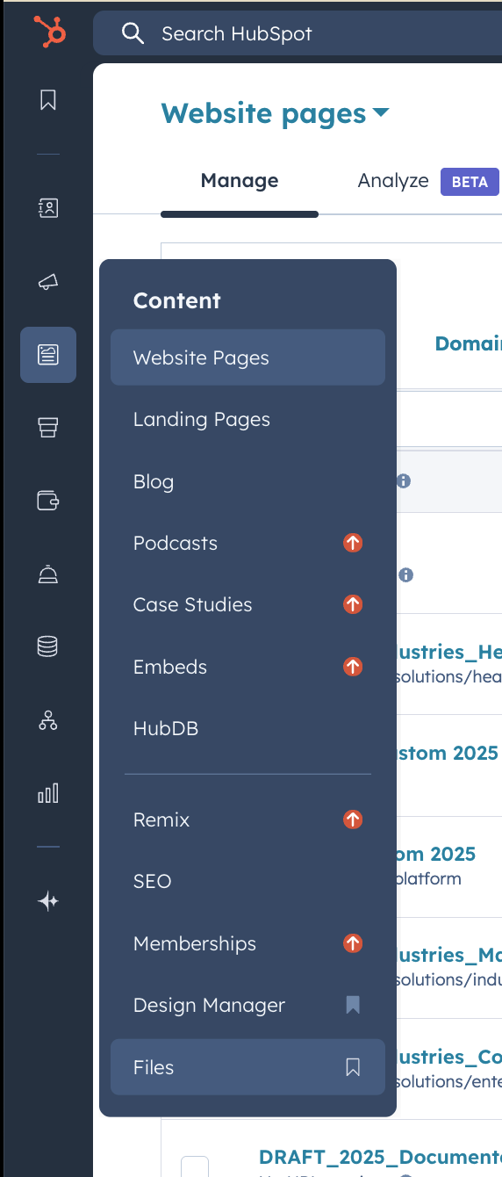This screenshot has width=502, height=1177.
Task: Open the Automation workflow sidebar icon
Action: (48, 721)
